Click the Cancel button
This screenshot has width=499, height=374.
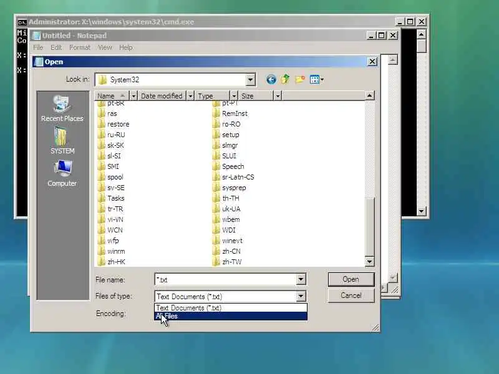[x=351, y=295]
